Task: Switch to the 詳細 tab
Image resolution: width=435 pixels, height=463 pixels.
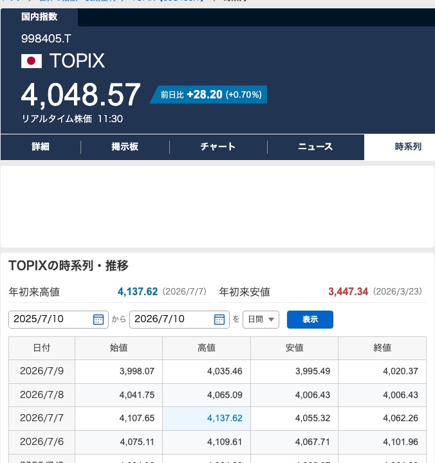Action: [x=41, y=147]
